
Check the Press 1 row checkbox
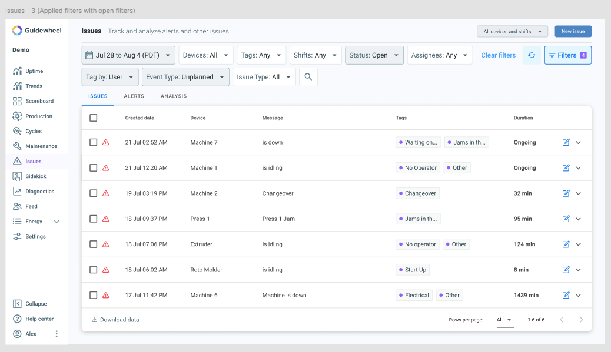click(94, 219)
